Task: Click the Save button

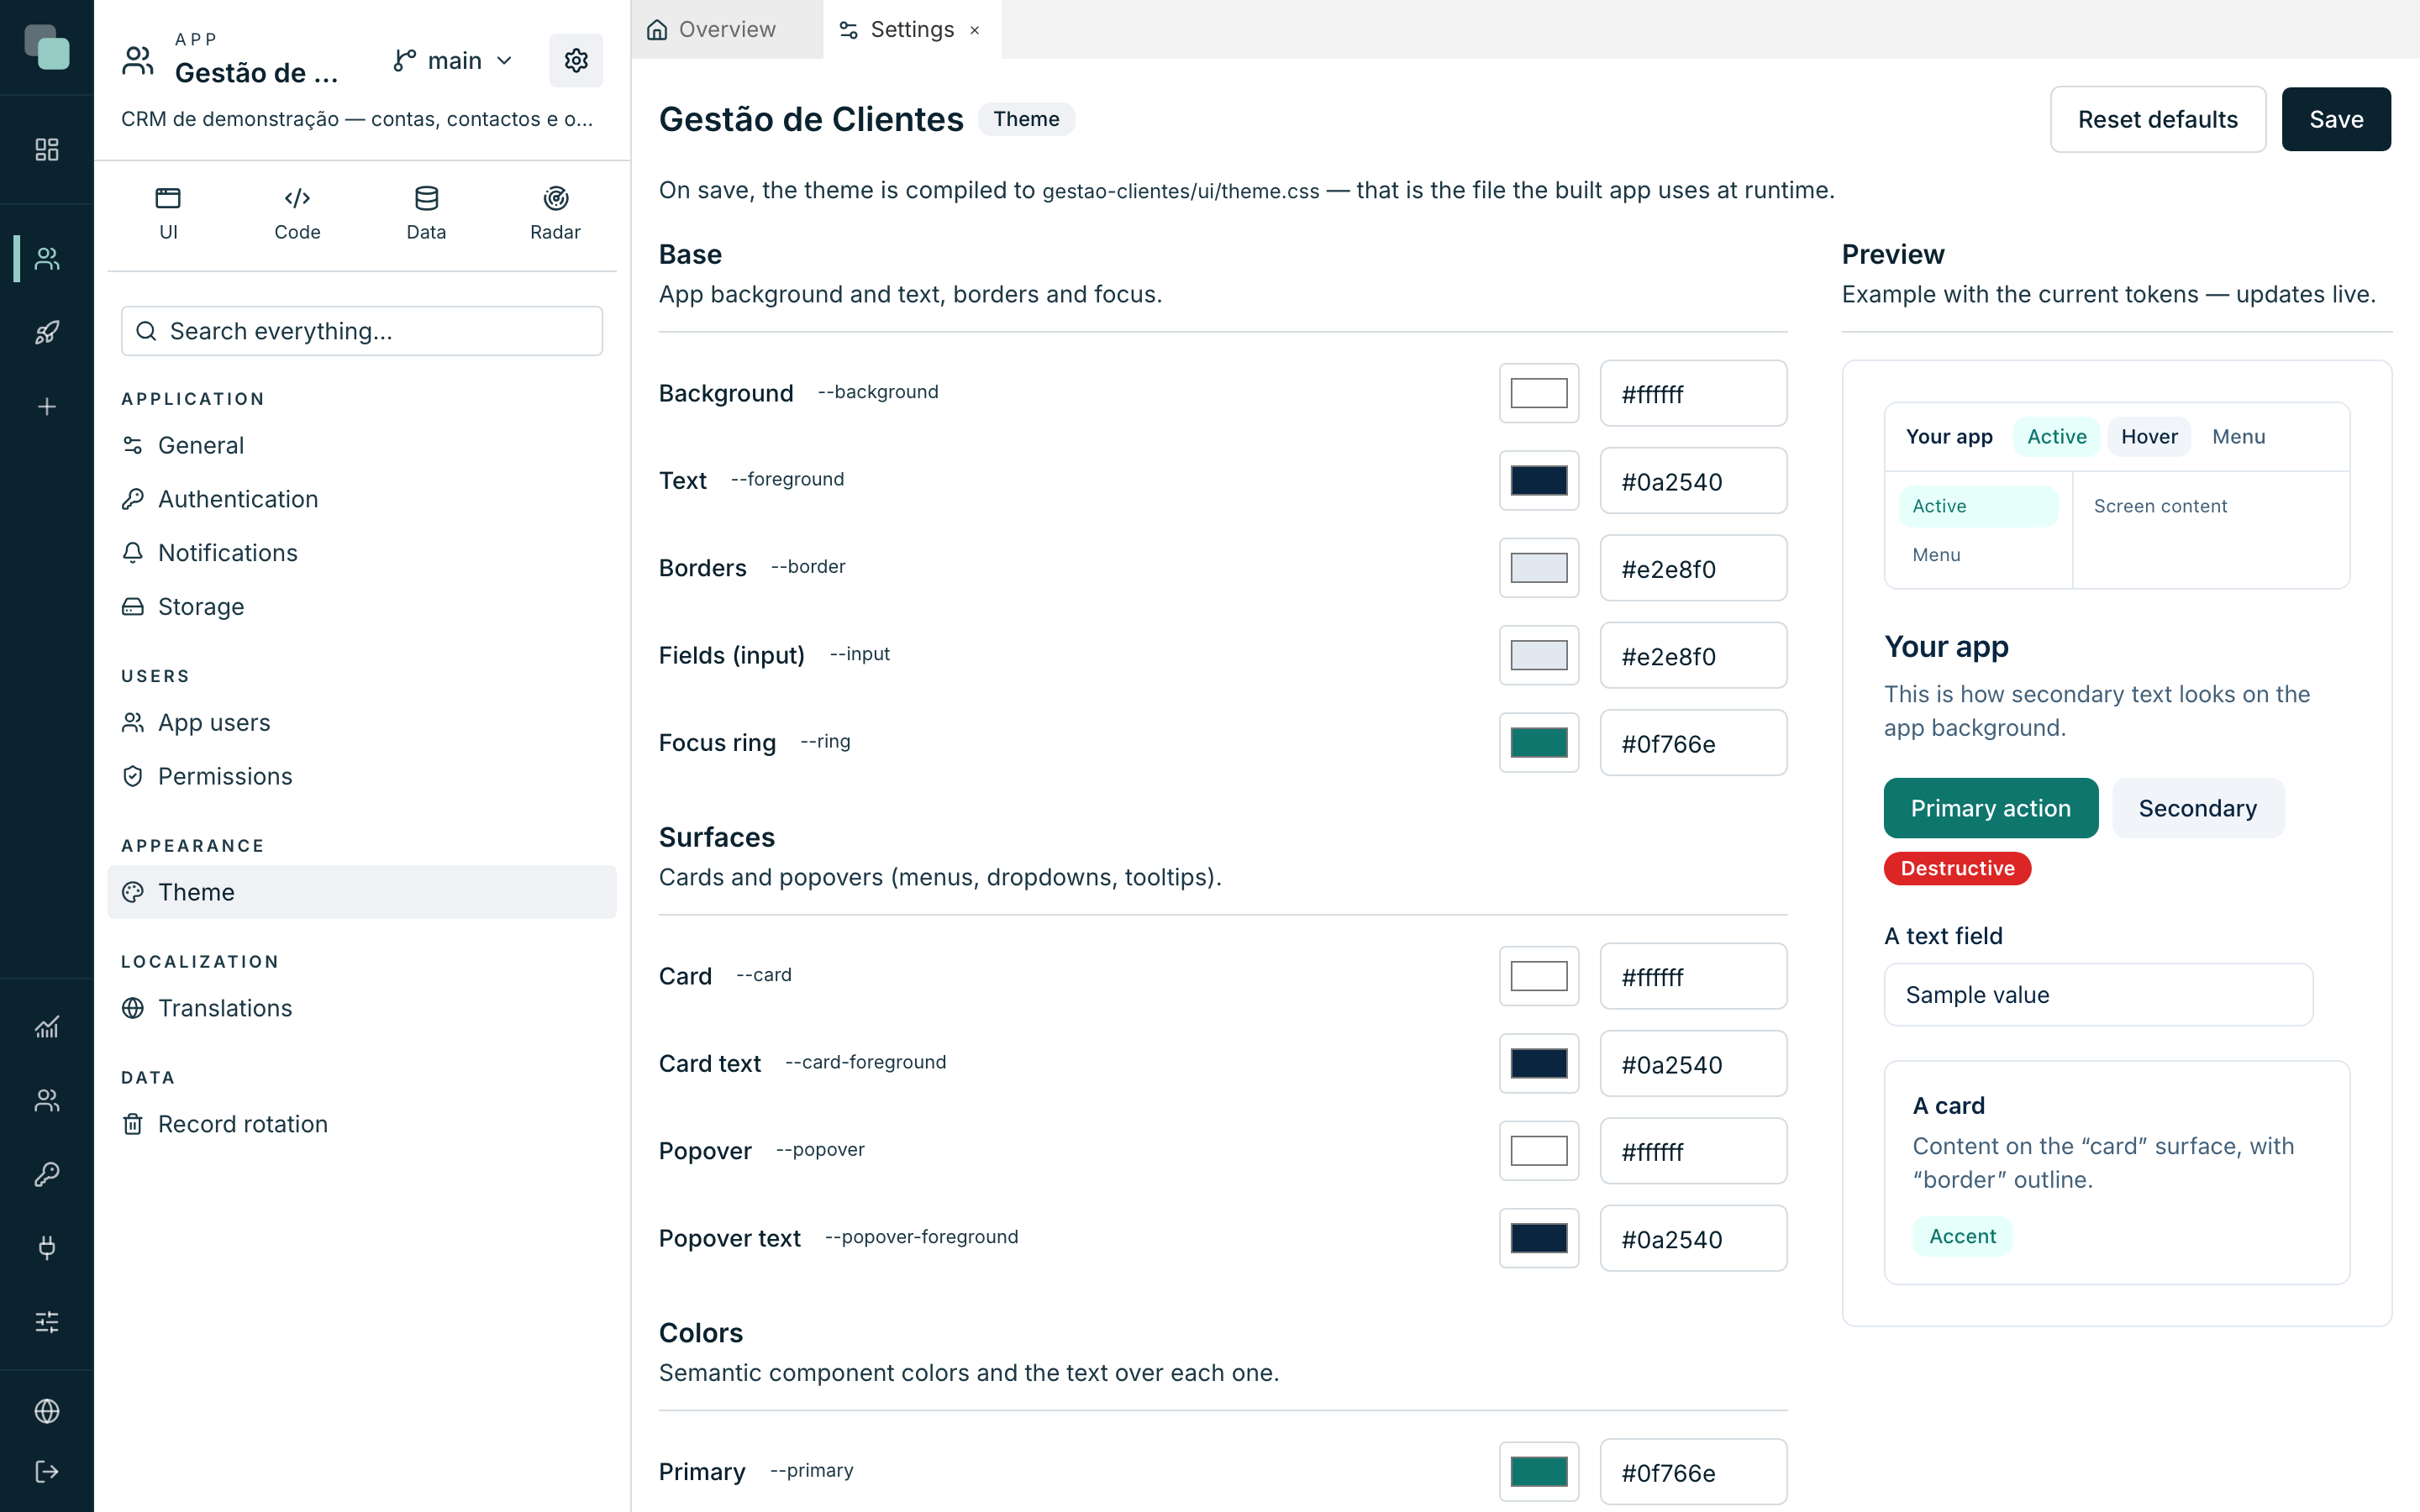Action: pos(2336,119)
